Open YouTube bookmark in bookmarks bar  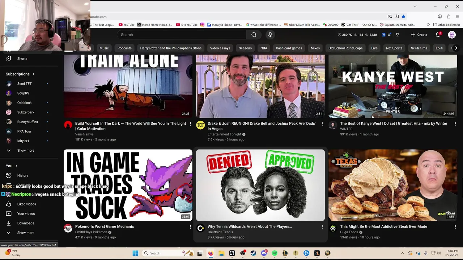point(127,25)
